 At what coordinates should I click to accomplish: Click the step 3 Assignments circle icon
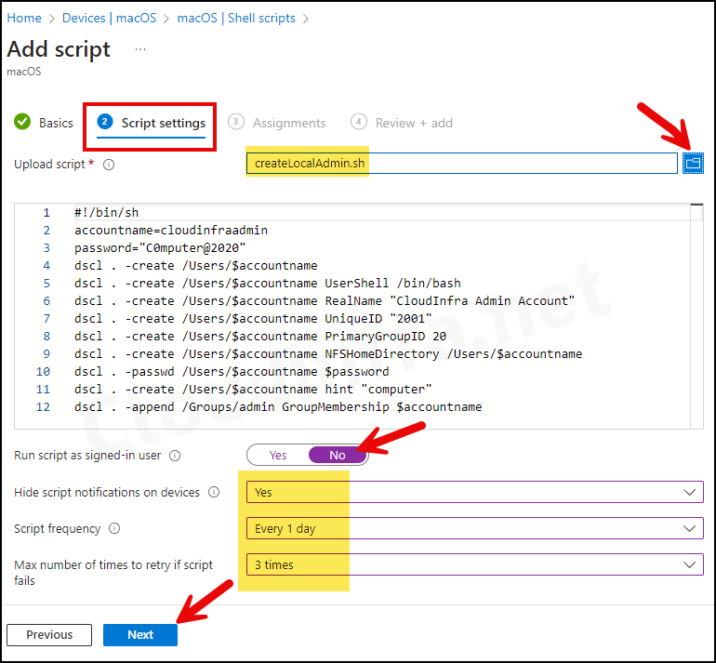coord(235,122)
